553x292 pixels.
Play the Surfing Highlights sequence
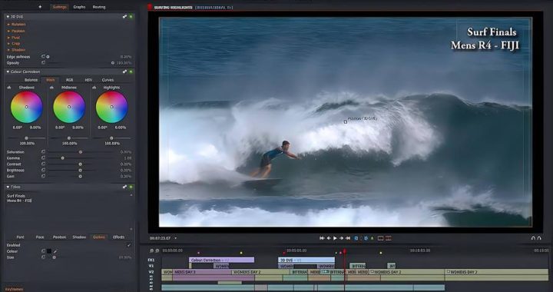point(335,238)
